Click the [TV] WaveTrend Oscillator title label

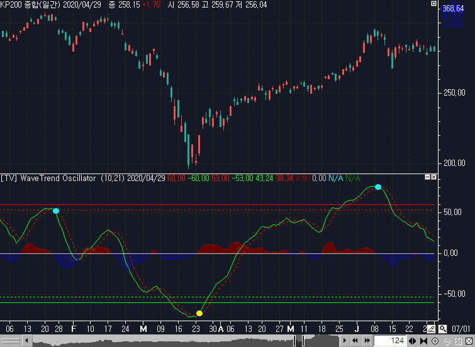pos(46,179)
